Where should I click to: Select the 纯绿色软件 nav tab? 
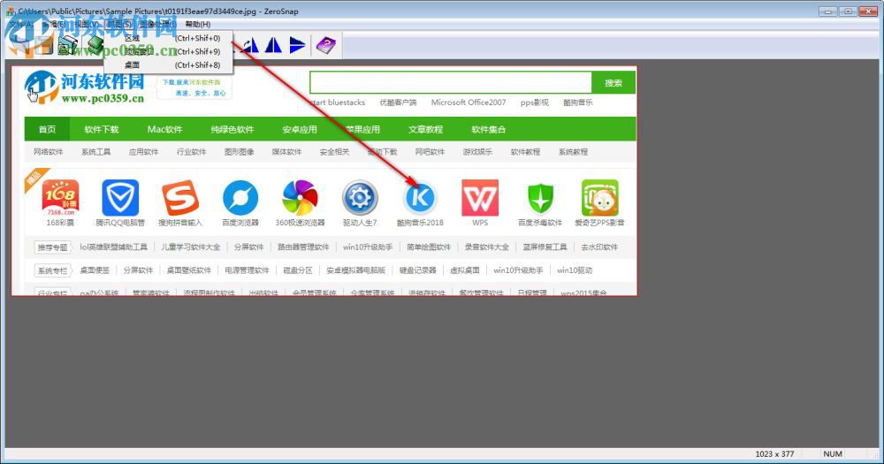[x=232, y=129]
